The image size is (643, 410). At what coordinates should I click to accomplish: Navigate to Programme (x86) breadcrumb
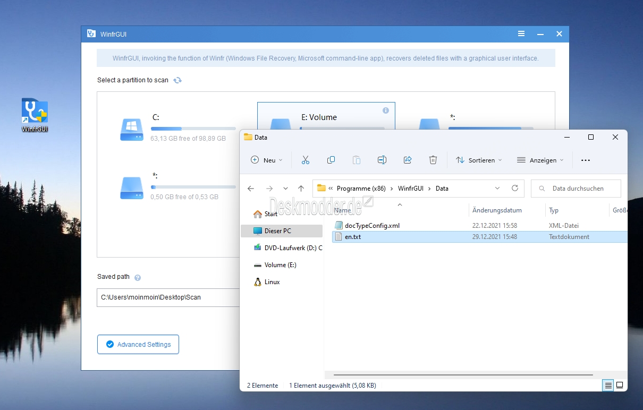[x=361, y=189]
